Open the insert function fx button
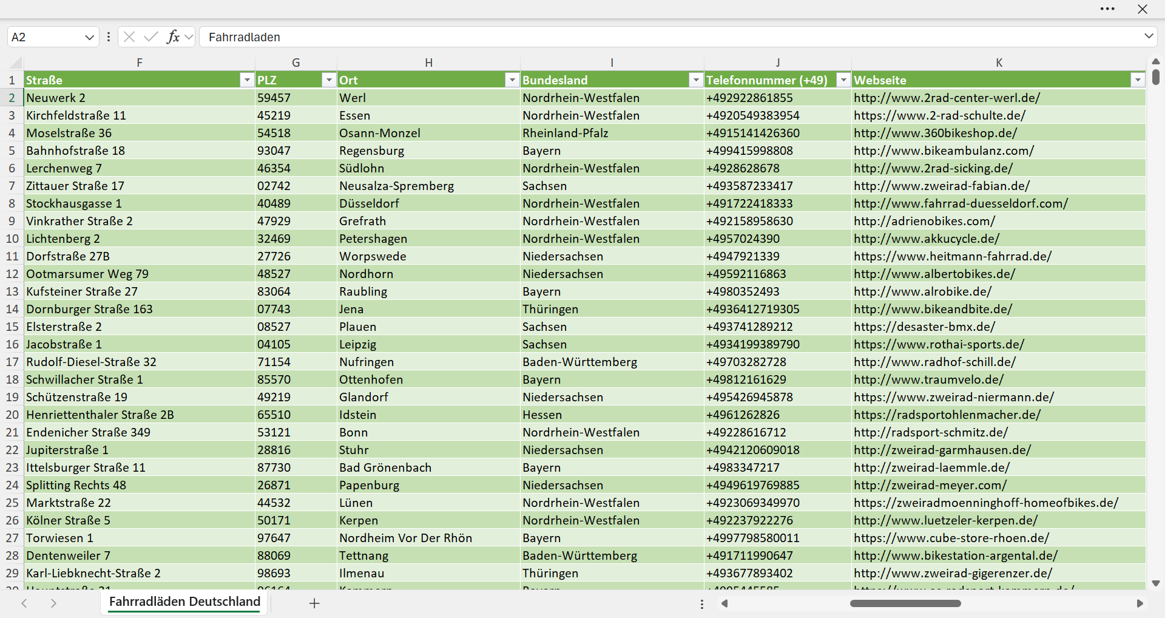Image resolution: width=1165 pixels, height=618 pixels. point(174,37)
